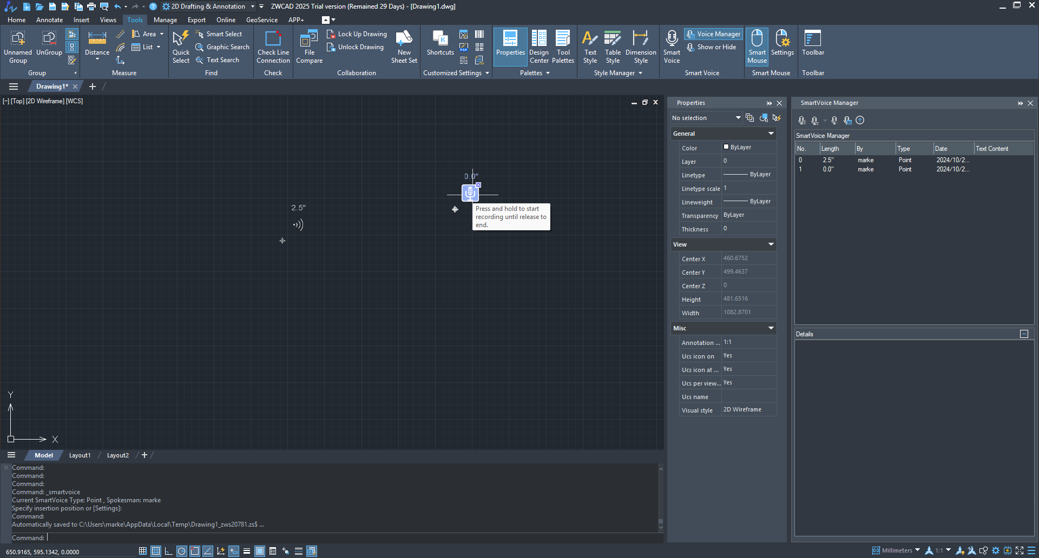Screen dimensions: 1039x558
Task: Open the Shortcuts settings
Action: 440,43
